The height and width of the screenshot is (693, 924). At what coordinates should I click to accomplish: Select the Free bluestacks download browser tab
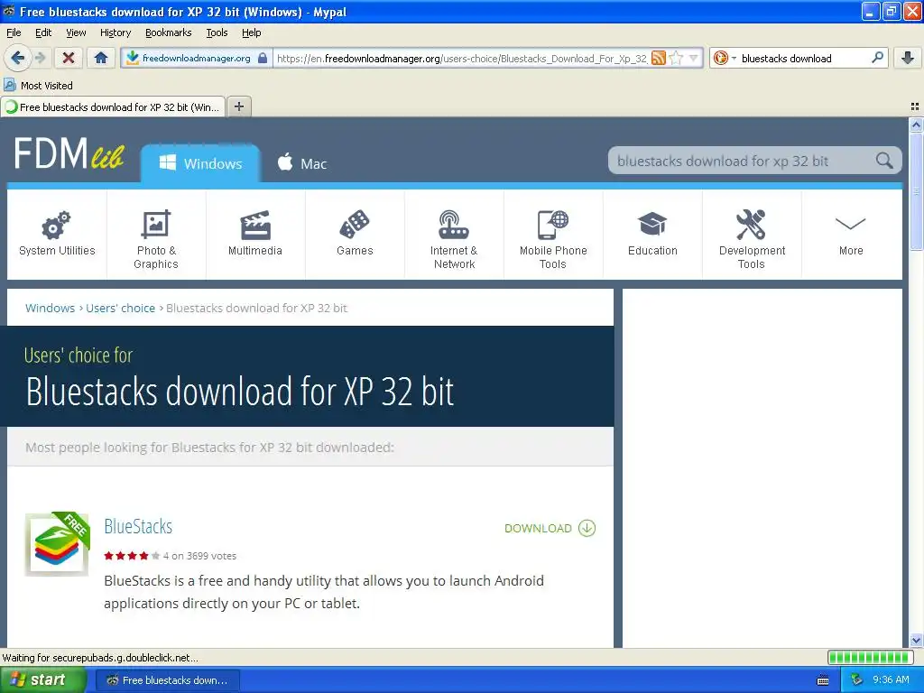click(113, 106)
